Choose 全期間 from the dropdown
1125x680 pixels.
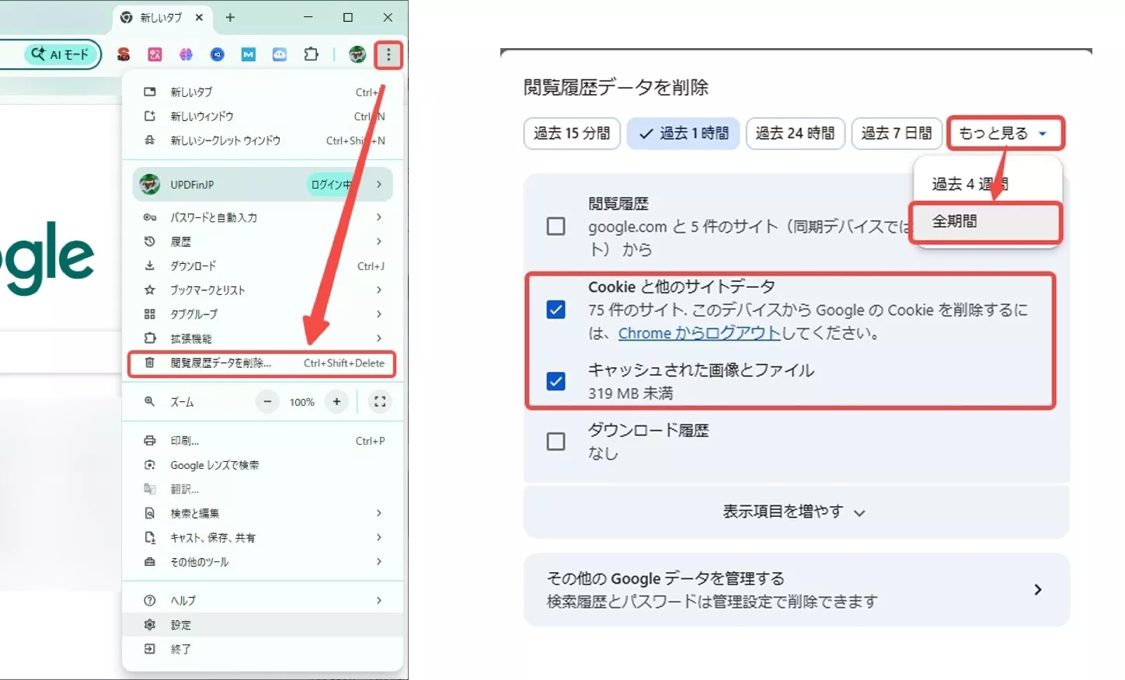coord(987,222)
